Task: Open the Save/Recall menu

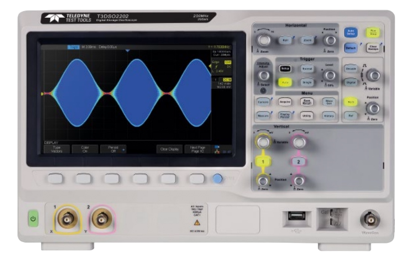Action: pos(307,102)
